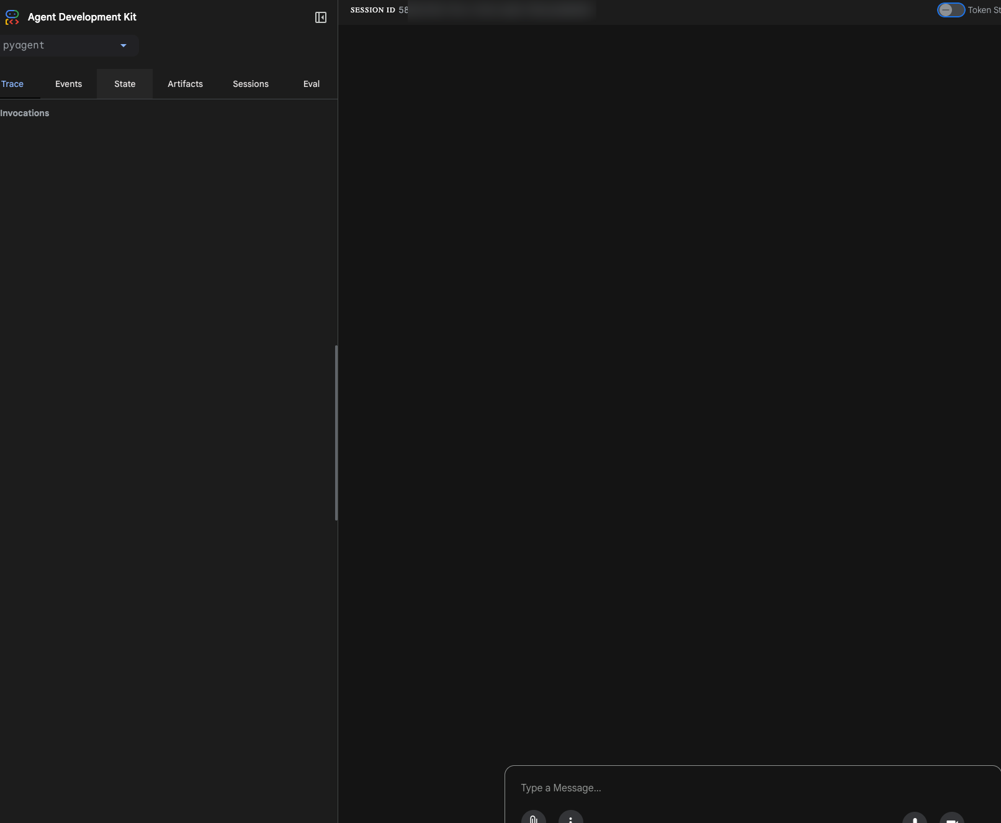
Task: Switch to the Events tab
Action: pos(68,84)
